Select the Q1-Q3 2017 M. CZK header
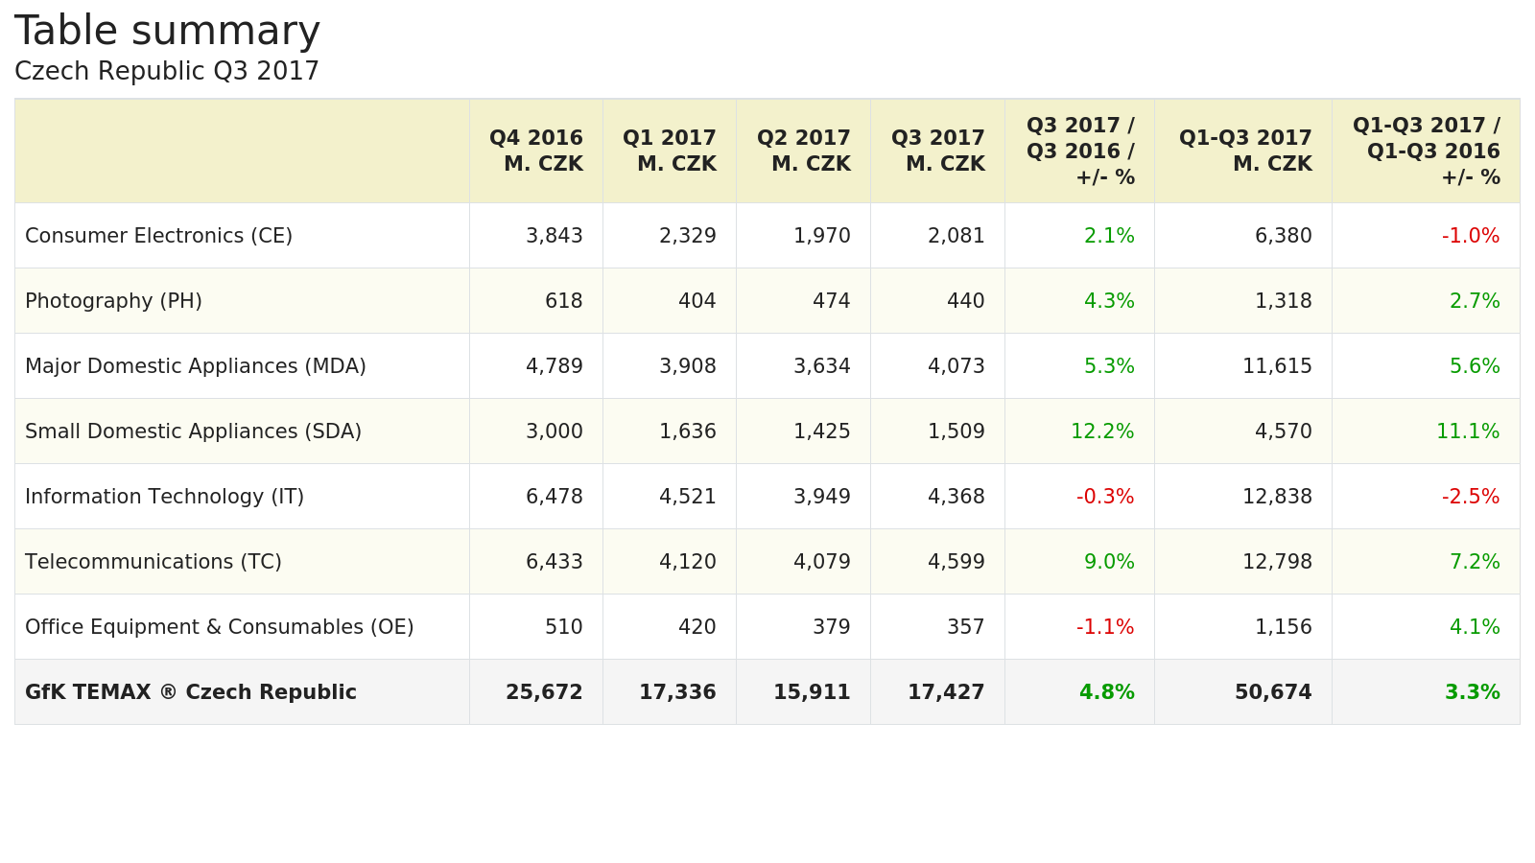The width and height of the screenshot is (1535, 863). [x=1245, y=152]
